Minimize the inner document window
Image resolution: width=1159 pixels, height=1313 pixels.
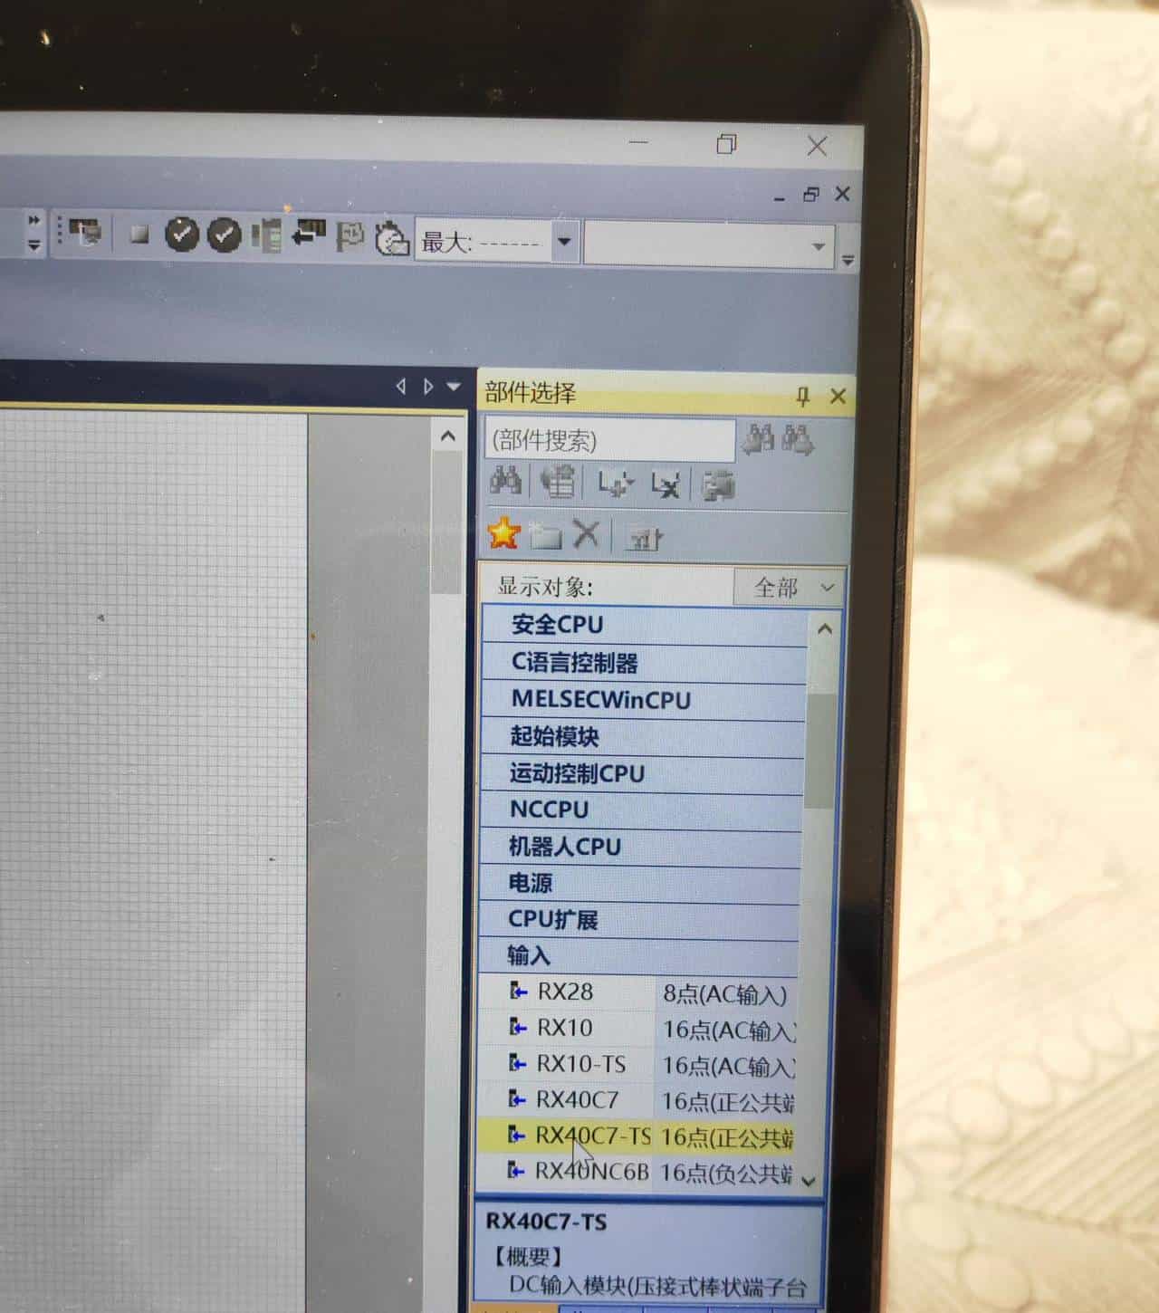coord(780,196)
